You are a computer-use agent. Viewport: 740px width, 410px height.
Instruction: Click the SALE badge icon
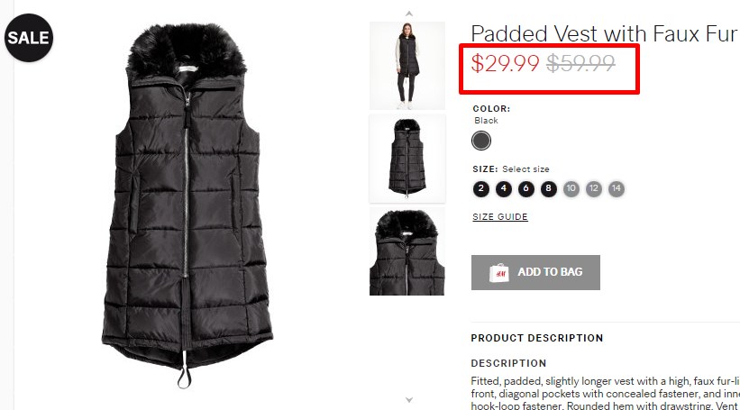29,38
